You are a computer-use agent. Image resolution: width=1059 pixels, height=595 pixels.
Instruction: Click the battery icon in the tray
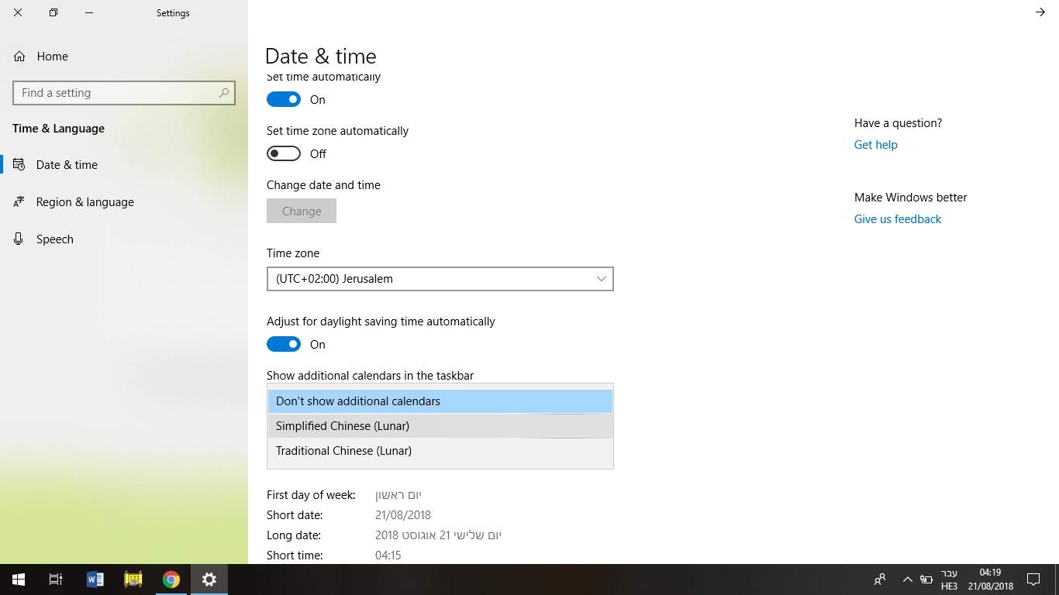926,580
